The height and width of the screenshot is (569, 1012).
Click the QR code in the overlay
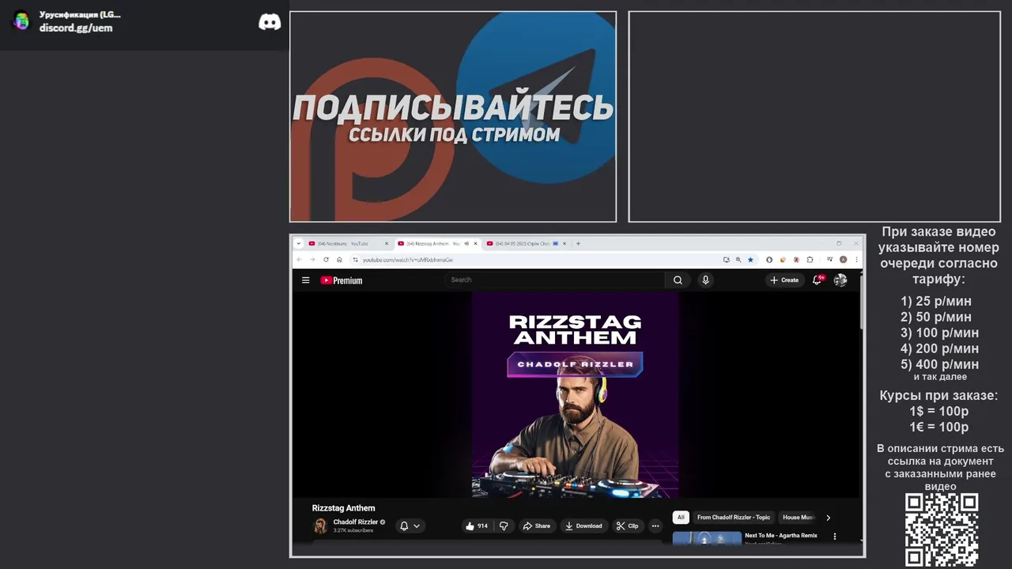tap(942, 529)
